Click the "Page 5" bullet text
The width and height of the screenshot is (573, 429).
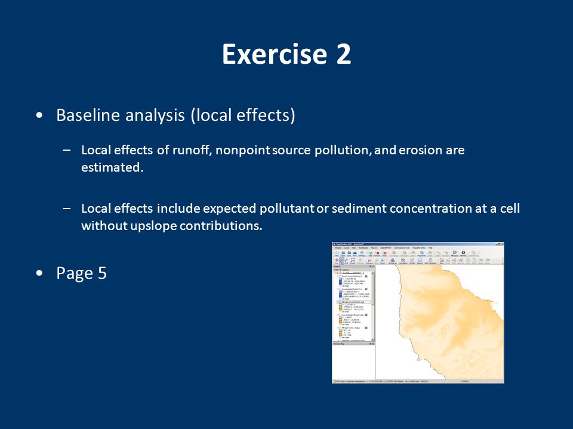coord(82,273)
